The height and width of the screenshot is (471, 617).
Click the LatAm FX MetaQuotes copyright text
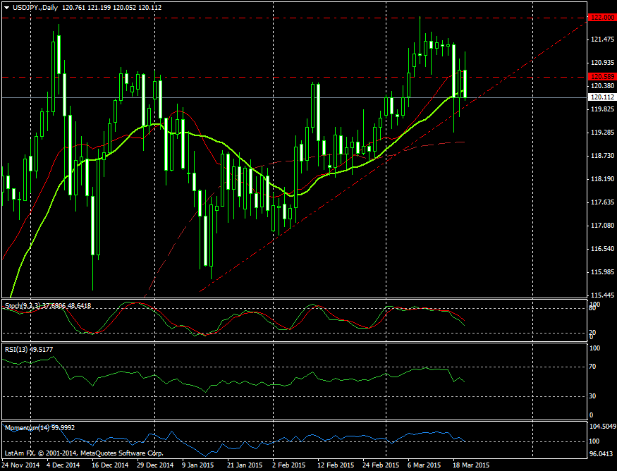[x=84, y=452]
